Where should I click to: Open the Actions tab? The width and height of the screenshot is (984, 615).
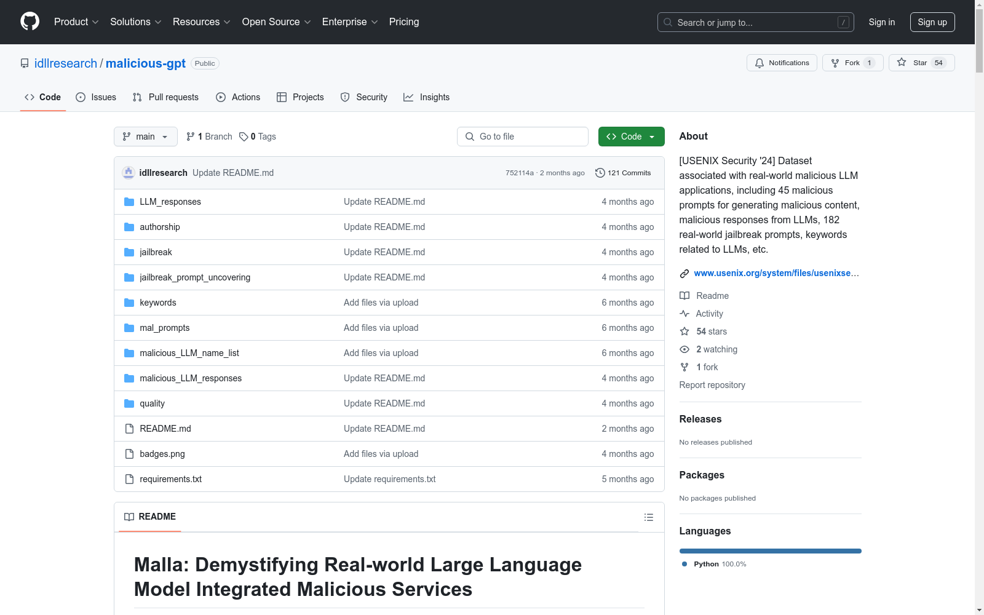click(238, 97)
